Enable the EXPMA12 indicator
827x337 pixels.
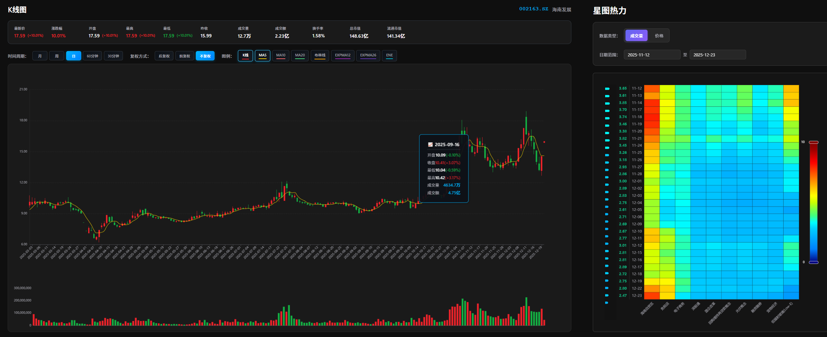tap(343, 56)
